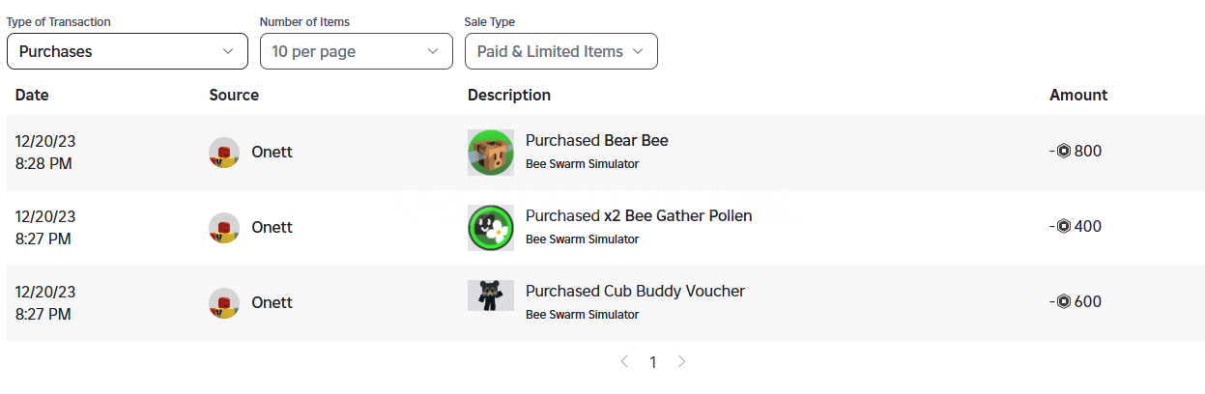Image resolution: width=1205 pixels, height=394 pixels.
Task: Open the Paid & Limited Items dropdown
Action: 561,51
